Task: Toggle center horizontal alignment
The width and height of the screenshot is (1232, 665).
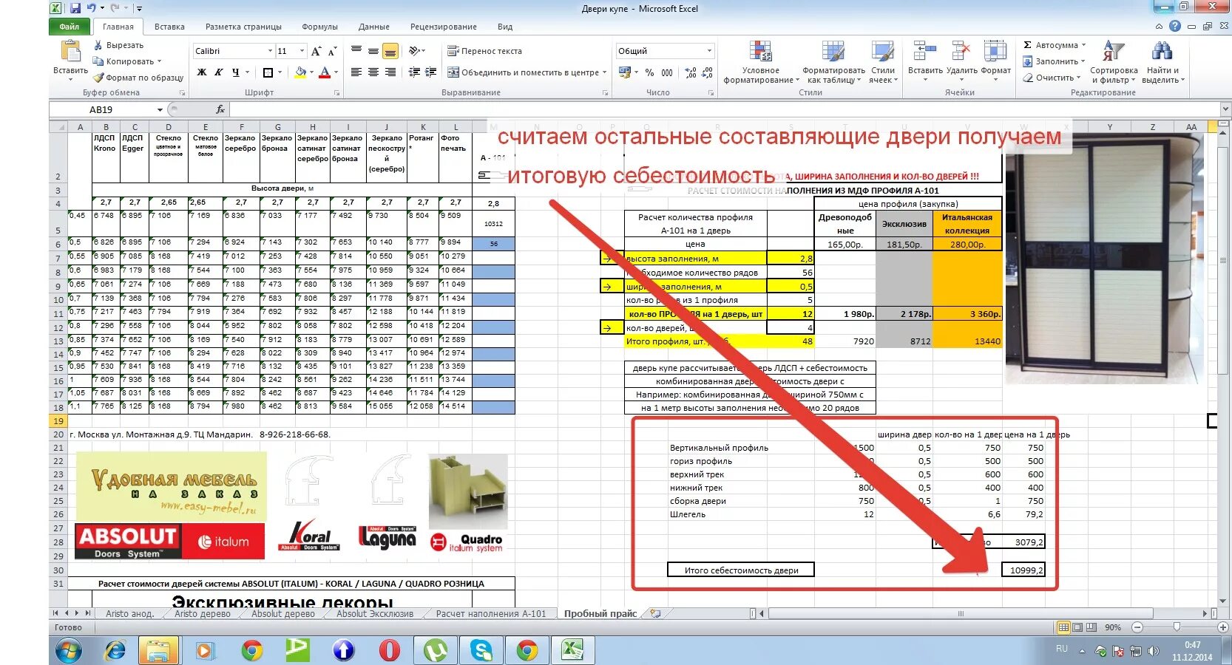Action: 373,72
